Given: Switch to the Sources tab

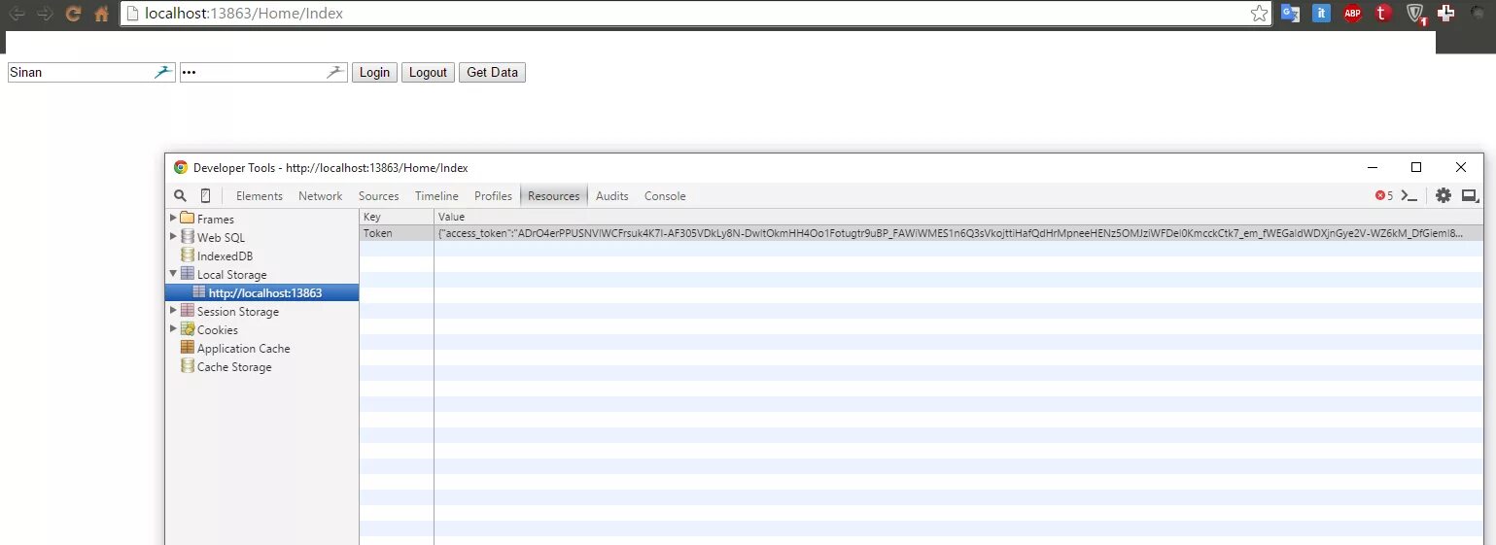Looking at the screenshot, I should pos(379,196).
